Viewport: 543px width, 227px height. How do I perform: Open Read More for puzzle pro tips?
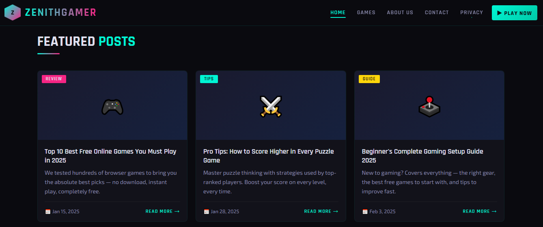(x=321, y=211)
